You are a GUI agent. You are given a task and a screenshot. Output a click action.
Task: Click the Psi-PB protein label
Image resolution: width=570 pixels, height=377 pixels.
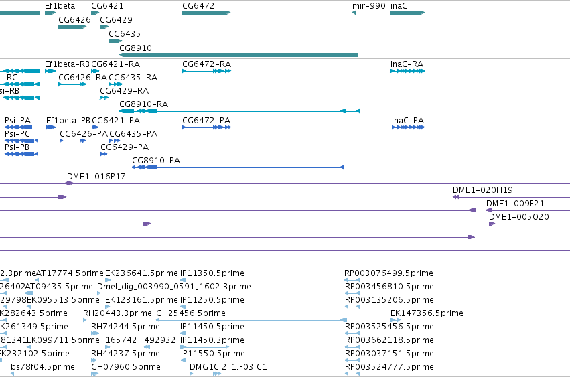[17, 147]
